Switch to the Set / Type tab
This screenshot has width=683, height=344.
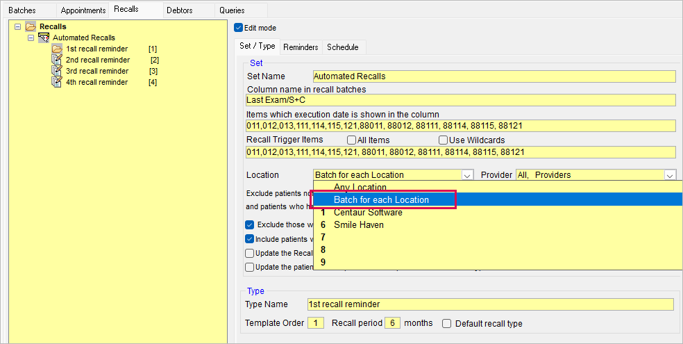tap(258, 46)
